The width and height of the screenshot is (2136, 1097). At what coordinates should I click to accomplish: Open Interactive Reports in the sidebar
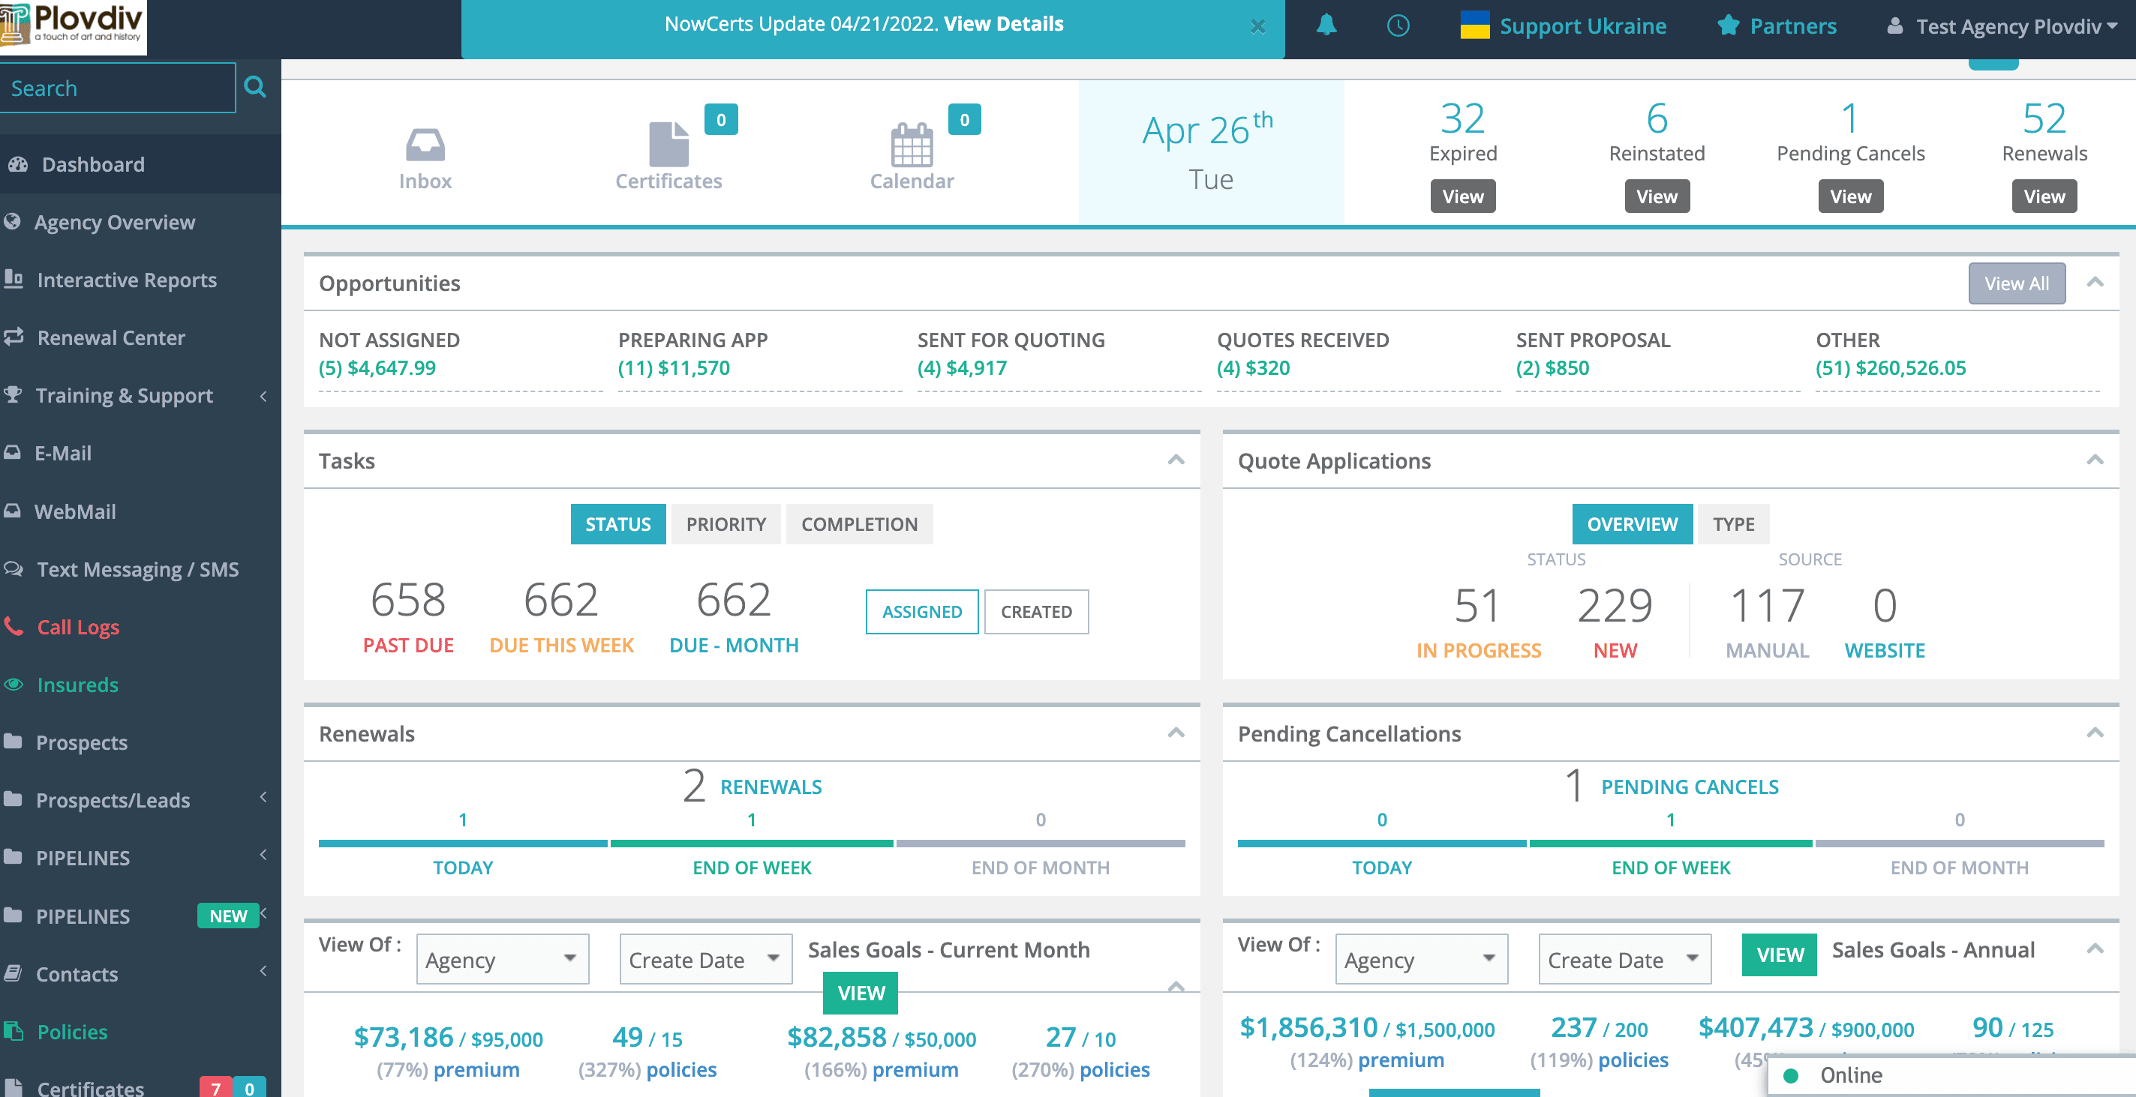click(125, 280)
